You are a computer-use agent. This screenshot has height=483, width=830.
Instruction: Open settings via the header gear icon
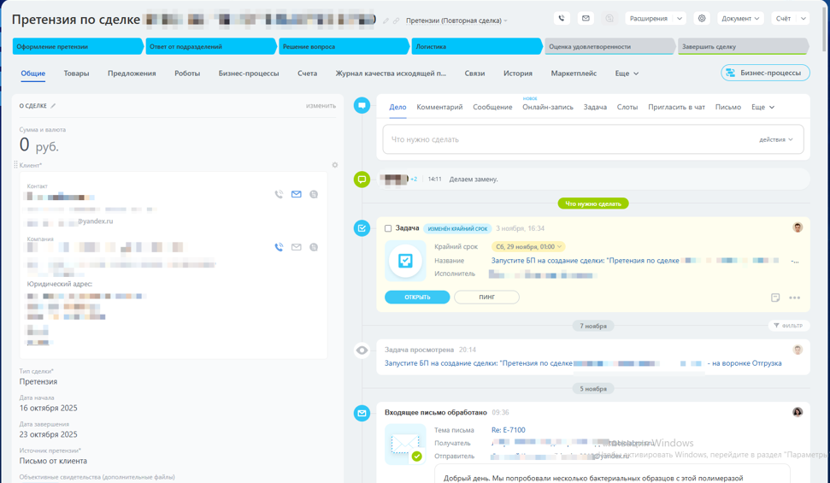[x=702, y=18]
